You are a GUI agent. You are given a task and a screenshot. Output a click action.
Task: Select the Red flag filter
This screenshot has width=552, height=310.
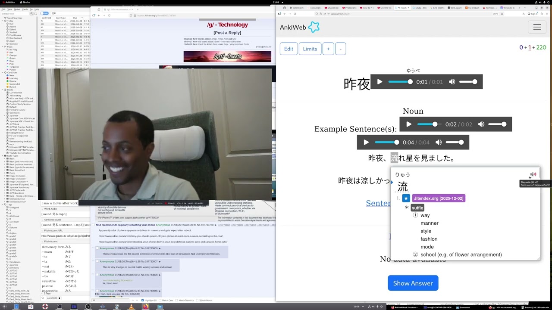pos(11,53)
